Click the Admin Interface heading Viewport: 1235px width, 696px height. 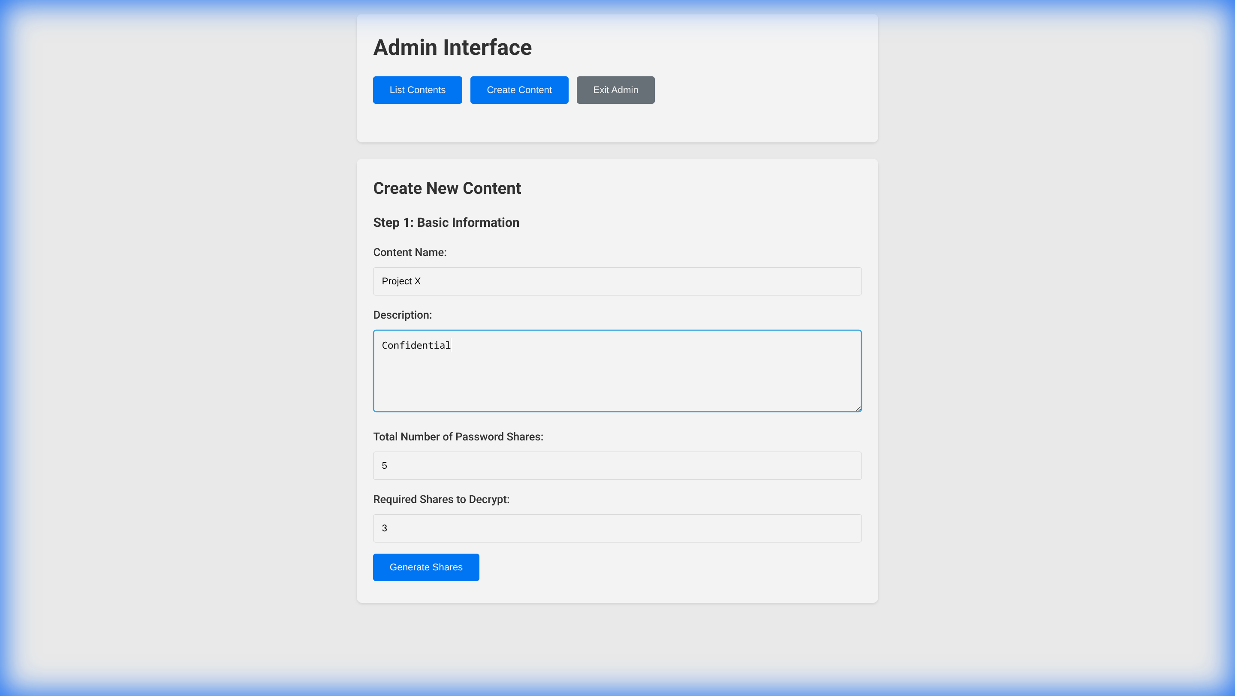coord(452,48)
